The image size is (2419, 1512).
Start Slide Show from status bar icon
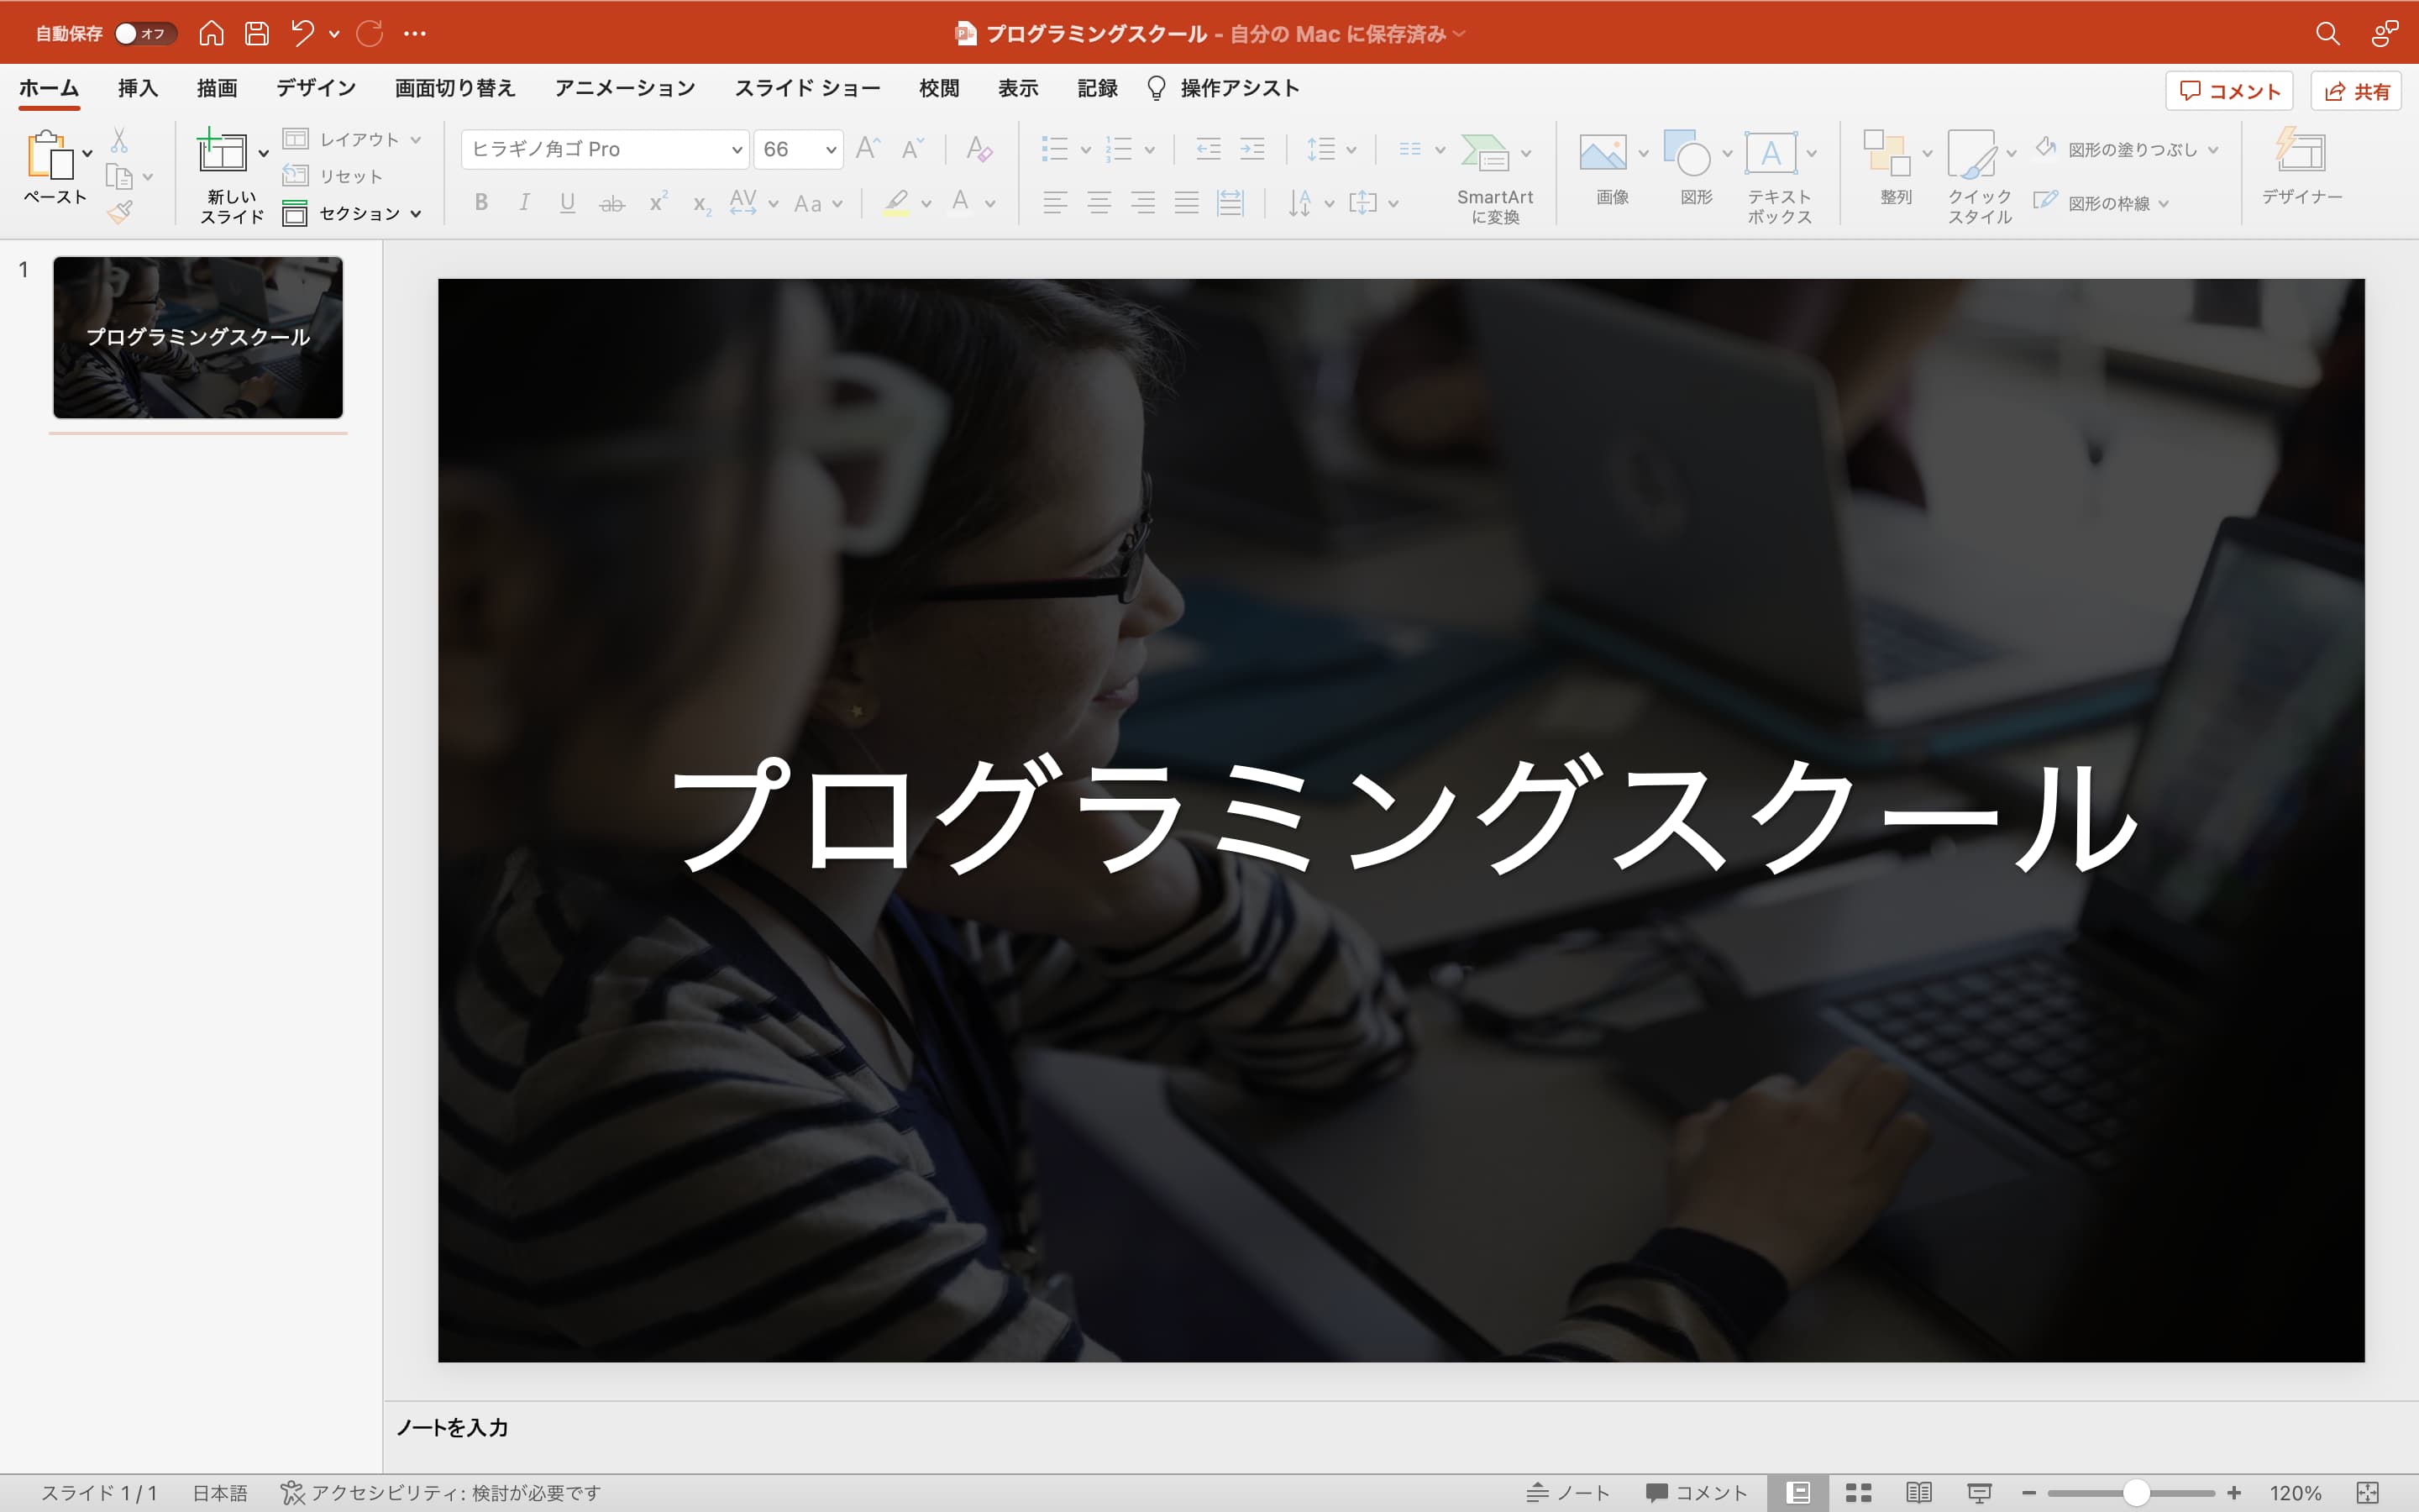(1979, 1492)
